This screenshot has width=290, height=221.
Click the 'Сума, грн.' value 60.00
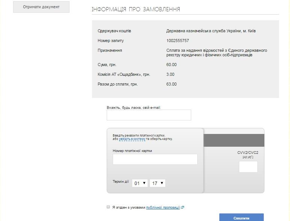(x=171, y=65)
